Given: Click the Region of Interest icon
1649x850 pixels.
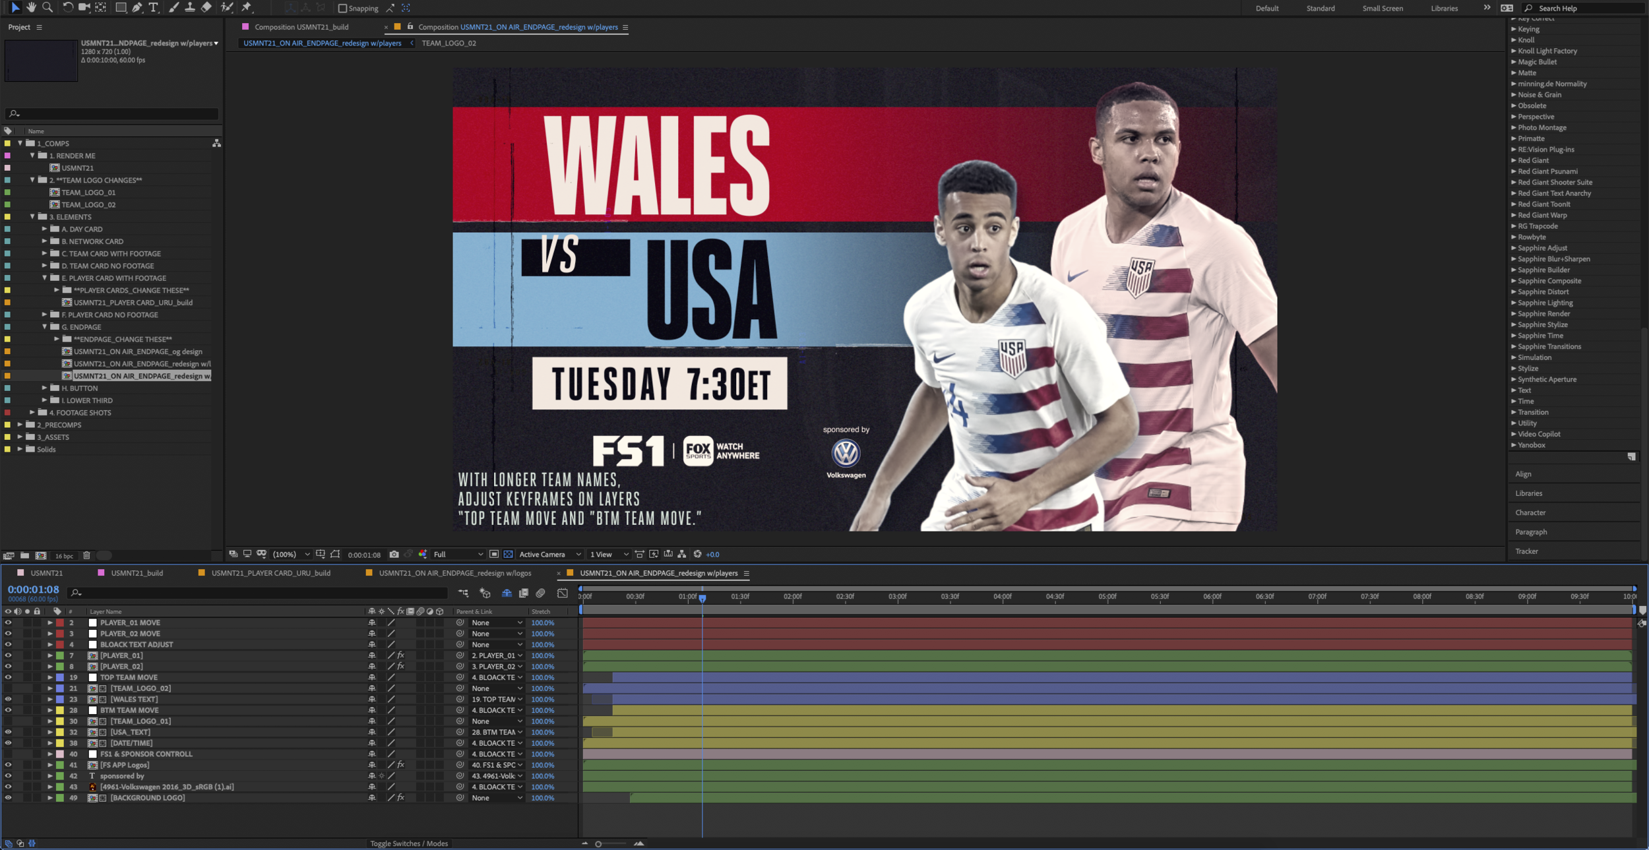Looking at the screenshot, I should tap(493, 555).
